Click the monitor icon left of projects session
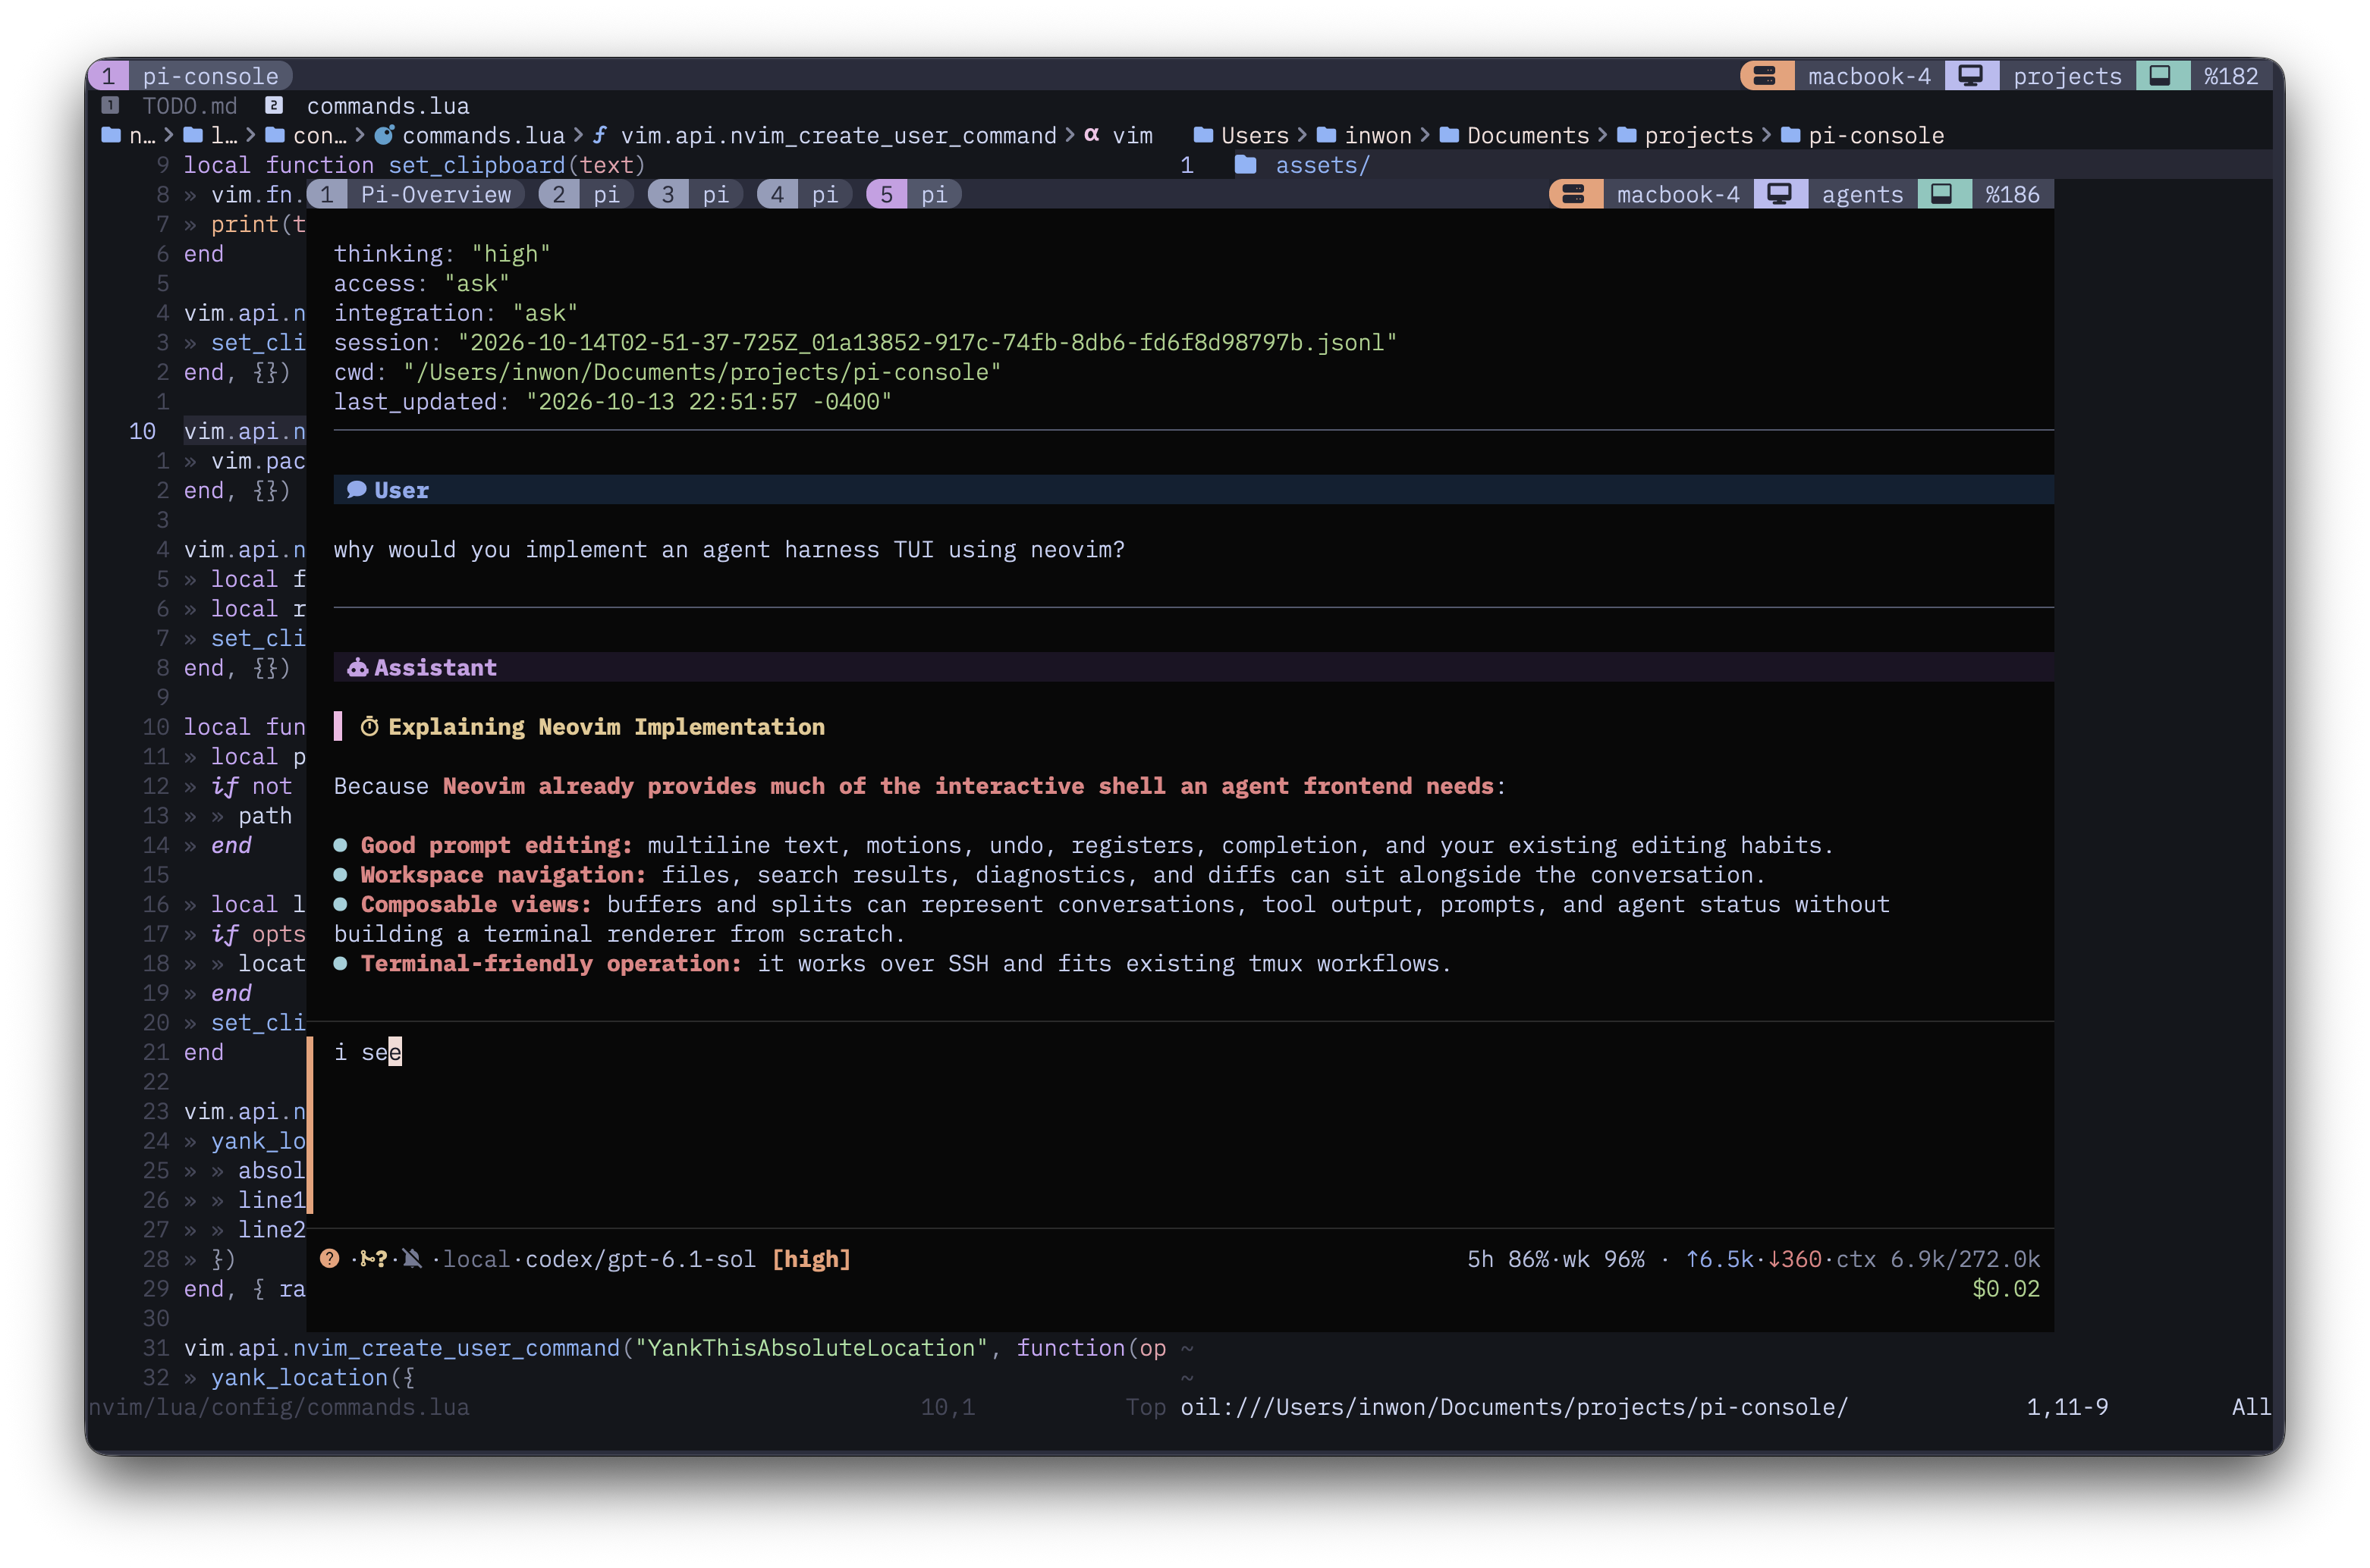This screenshot has width=2370, height=1568. 1971,76
